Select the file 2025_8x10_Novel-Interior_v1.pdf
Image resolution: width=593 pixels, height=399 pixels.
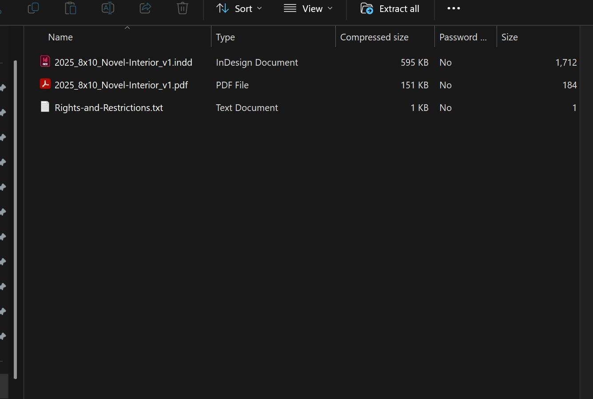point(121,85)
